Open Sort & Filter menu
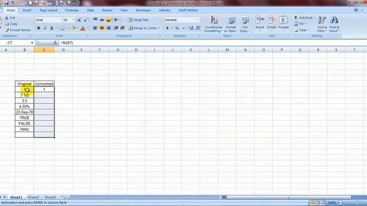This screenshot has width=367, height=206. [x=322, y=24]
